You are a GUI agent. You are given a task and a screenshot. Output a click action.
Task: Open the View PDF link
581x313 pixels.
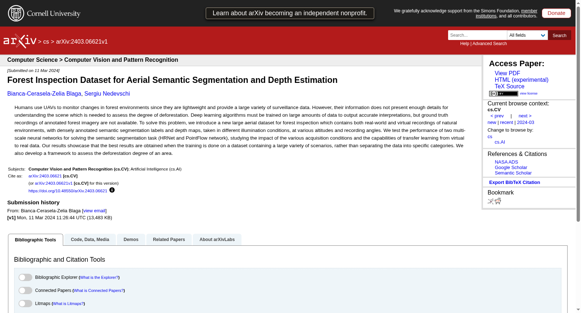pyautogui.click(x=507, y=73)
